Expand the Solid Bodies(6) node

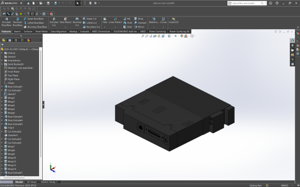coord(2,64)
